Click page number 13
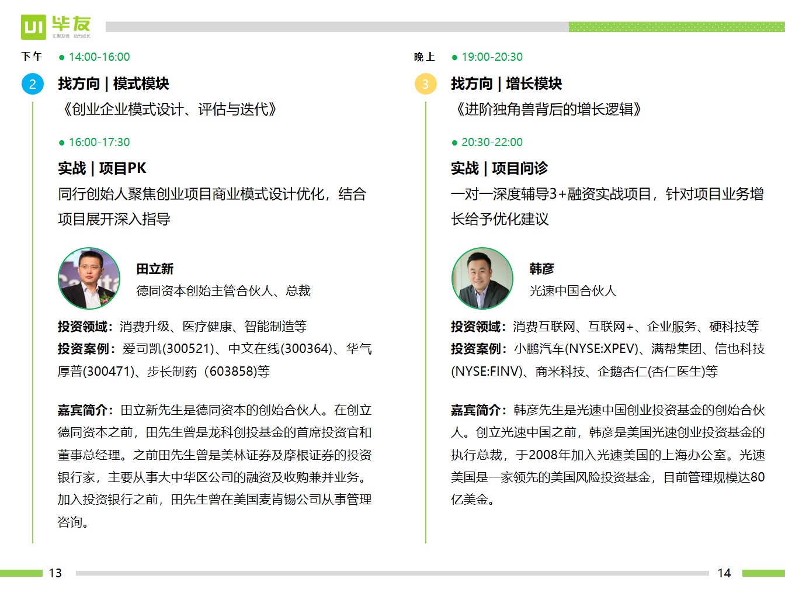Image resolution: width=785 pixels, height=589 pixels. pyautogui.click(x=55, y=573)
